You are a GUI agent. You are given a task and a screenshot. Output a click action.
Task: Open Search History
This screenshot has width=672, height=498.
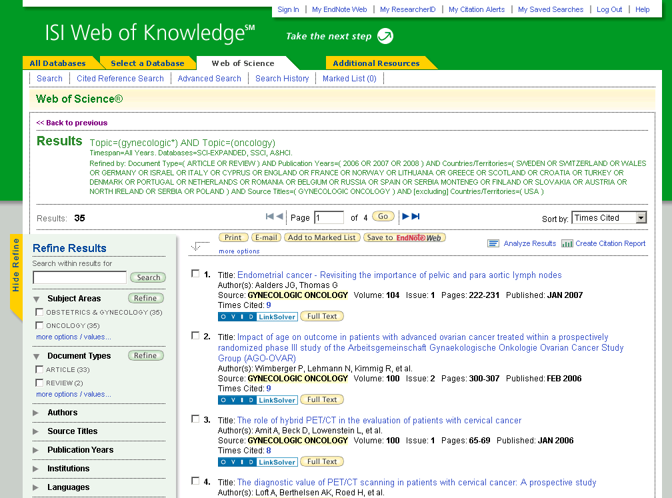282,79
